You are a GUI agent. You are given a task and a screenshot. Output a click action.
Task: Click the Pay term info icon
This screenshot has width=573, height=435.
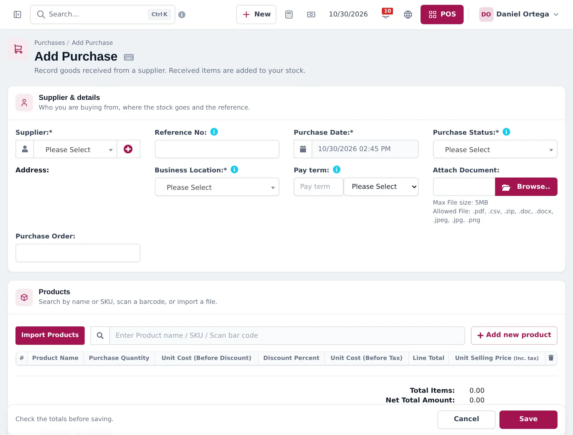[x=337, y=169]
